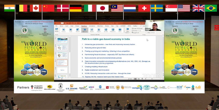The height and width of the screenshot is (110, 219).
Task: Open the Sound dropdown in Timing
Action: (140, 28)
